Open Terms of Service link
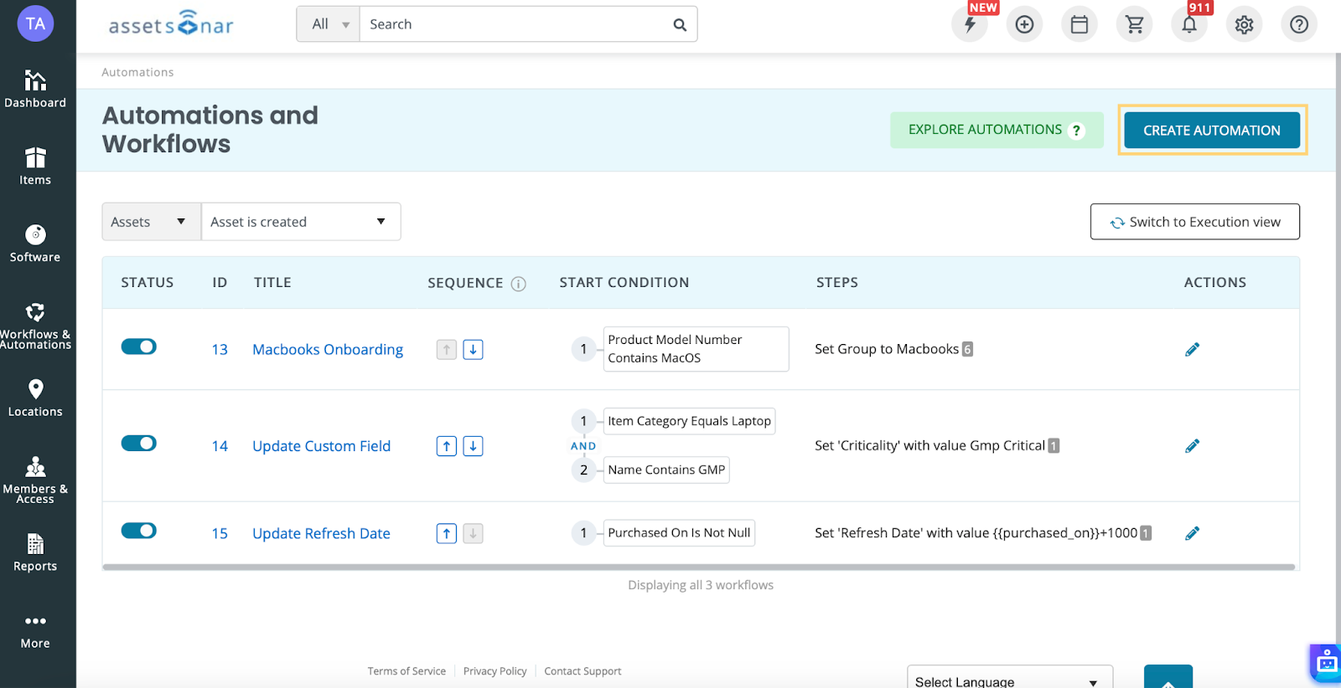1341x688 pixels. click(406, 671)
